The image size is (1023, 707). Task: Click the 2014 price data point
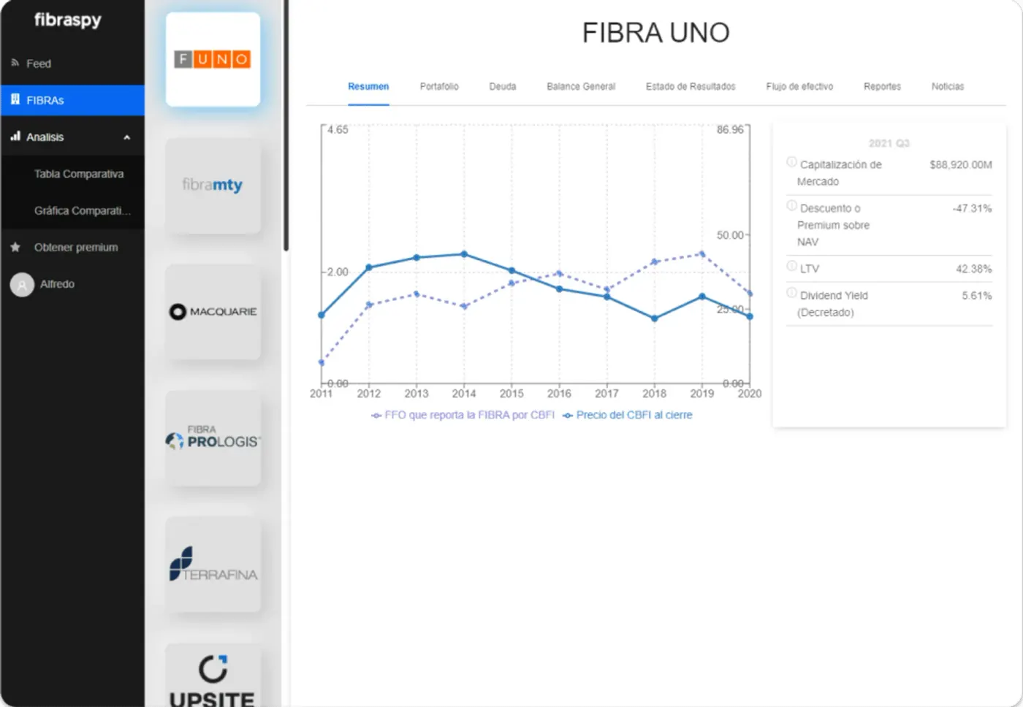464,254
